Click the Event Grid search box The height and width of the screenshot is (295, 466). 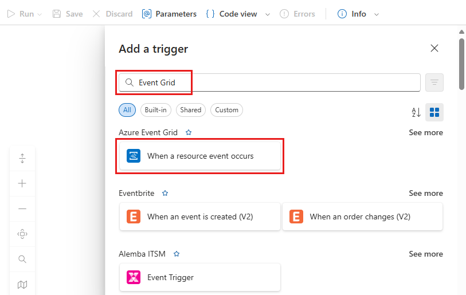pos(269,82)
